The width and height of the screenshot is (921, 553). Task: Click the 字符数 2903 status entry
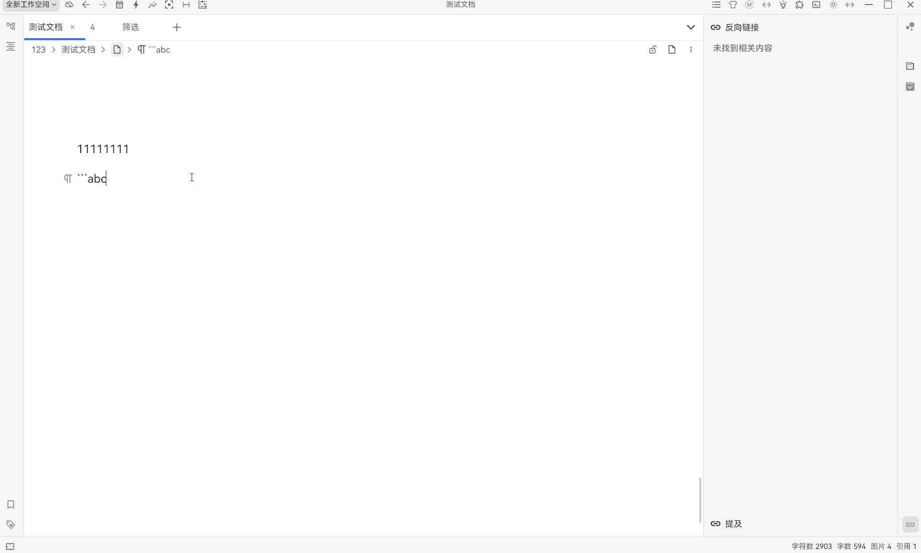pos(812,546)
